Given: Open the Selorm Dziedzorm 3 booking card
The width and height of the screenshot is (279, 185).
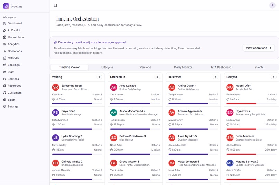Looking at the screenshot, I should (x=135, y=144).
